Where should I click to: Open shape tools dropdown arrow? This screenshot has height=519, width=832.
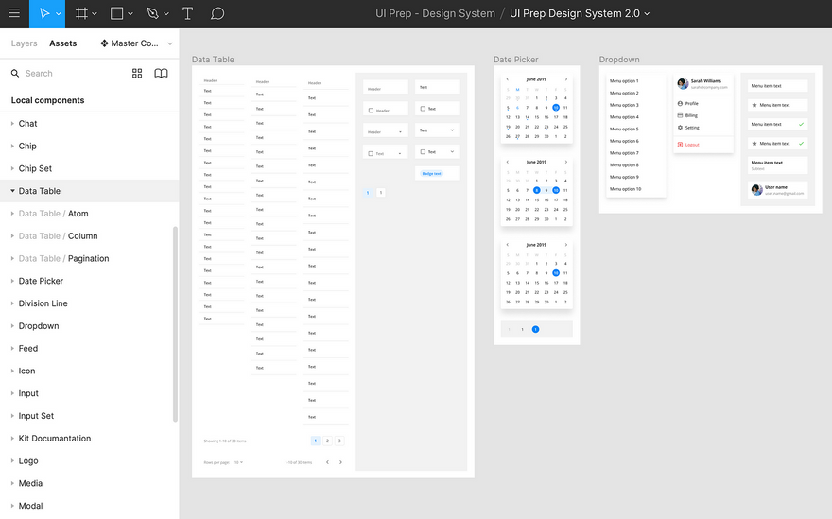pos(130,14)
